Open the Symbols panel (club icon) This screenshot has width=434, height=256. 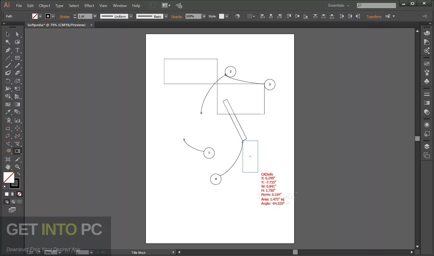427,81
